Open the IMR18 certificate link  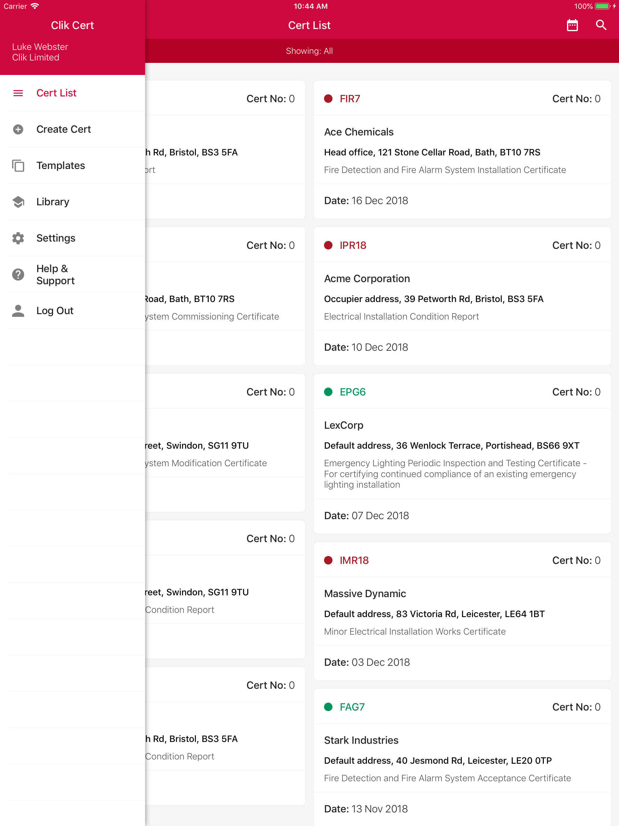click(x=354, y=560)
